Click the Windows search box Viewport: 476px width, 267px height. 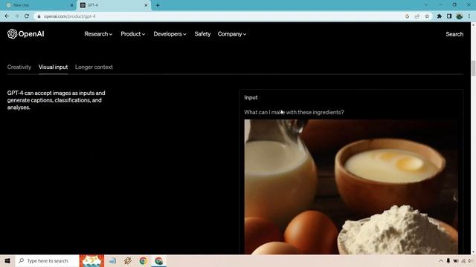coord(47,260)
